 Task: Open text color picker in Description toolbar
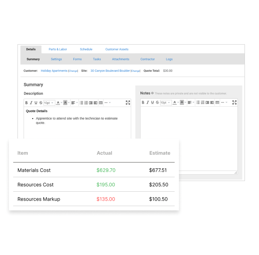58,103
